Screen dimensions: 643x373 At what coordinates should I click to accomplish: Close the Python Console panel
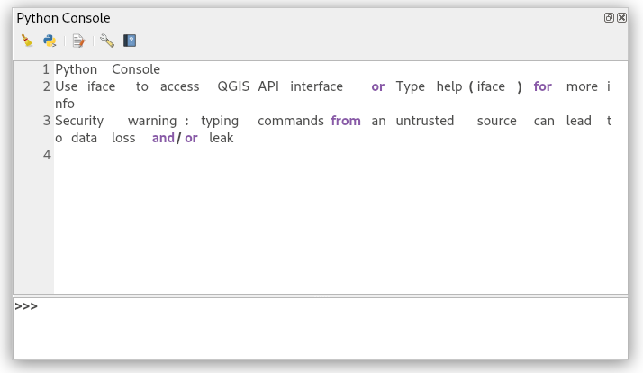621,17
